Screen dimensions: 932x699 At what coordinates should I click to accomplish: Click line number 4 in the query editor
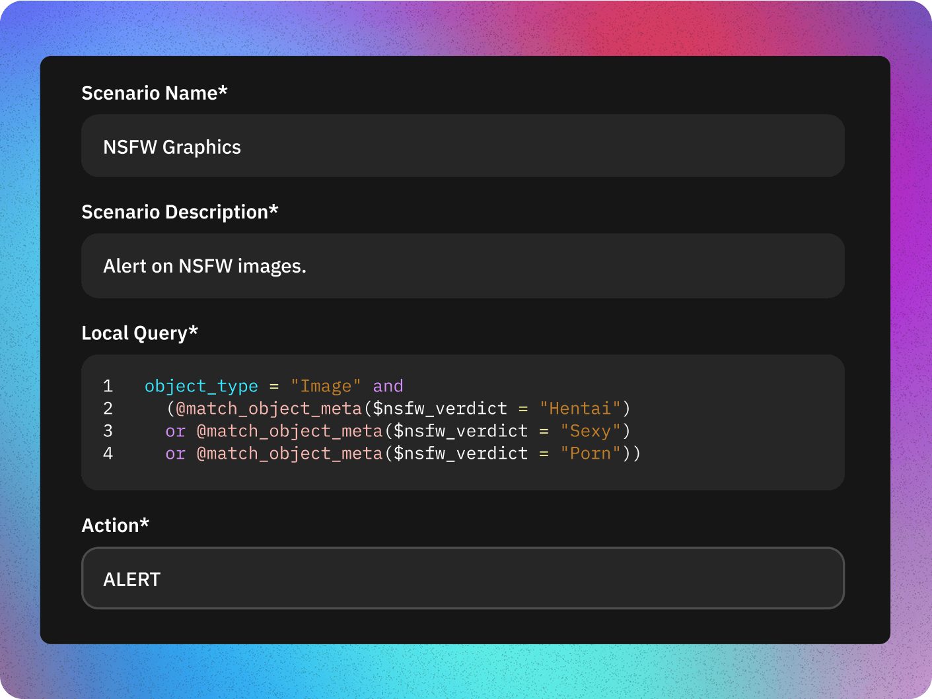[x=108, y=453]
